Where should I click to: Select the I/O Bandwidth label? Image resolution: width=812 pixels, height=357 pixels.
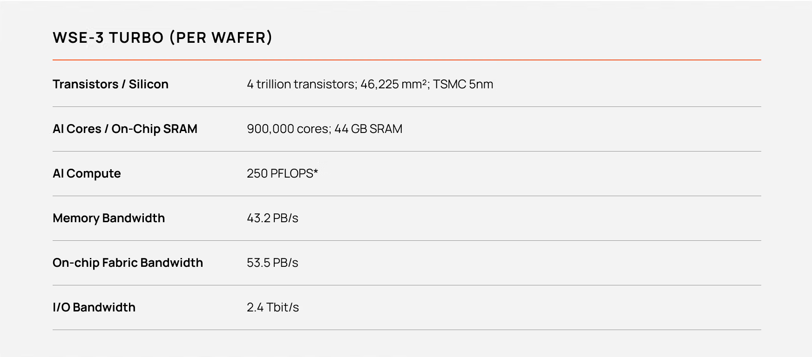94,307
